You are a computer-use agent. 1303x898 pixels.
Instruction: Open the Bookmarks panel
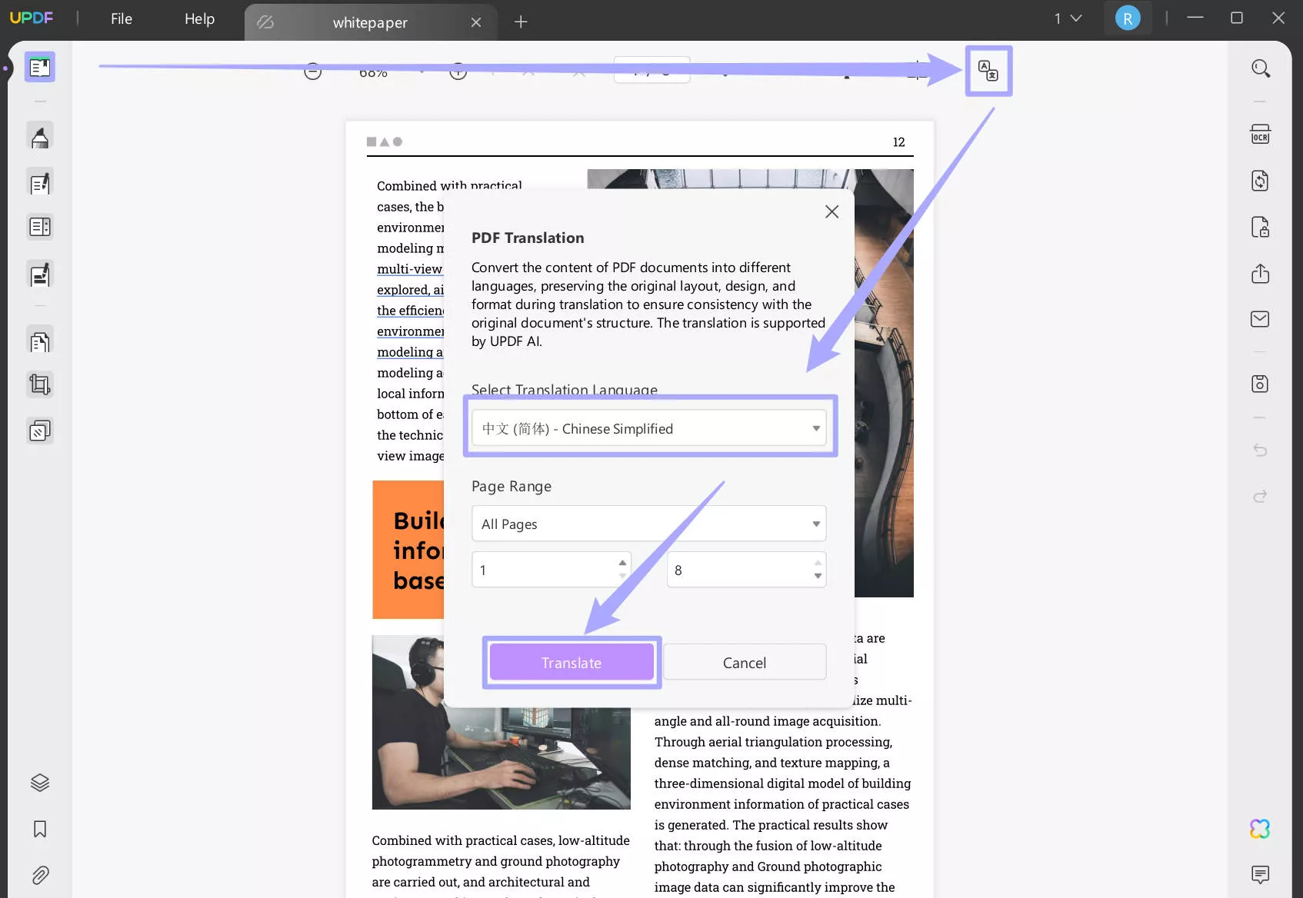(x=39, y=829)
